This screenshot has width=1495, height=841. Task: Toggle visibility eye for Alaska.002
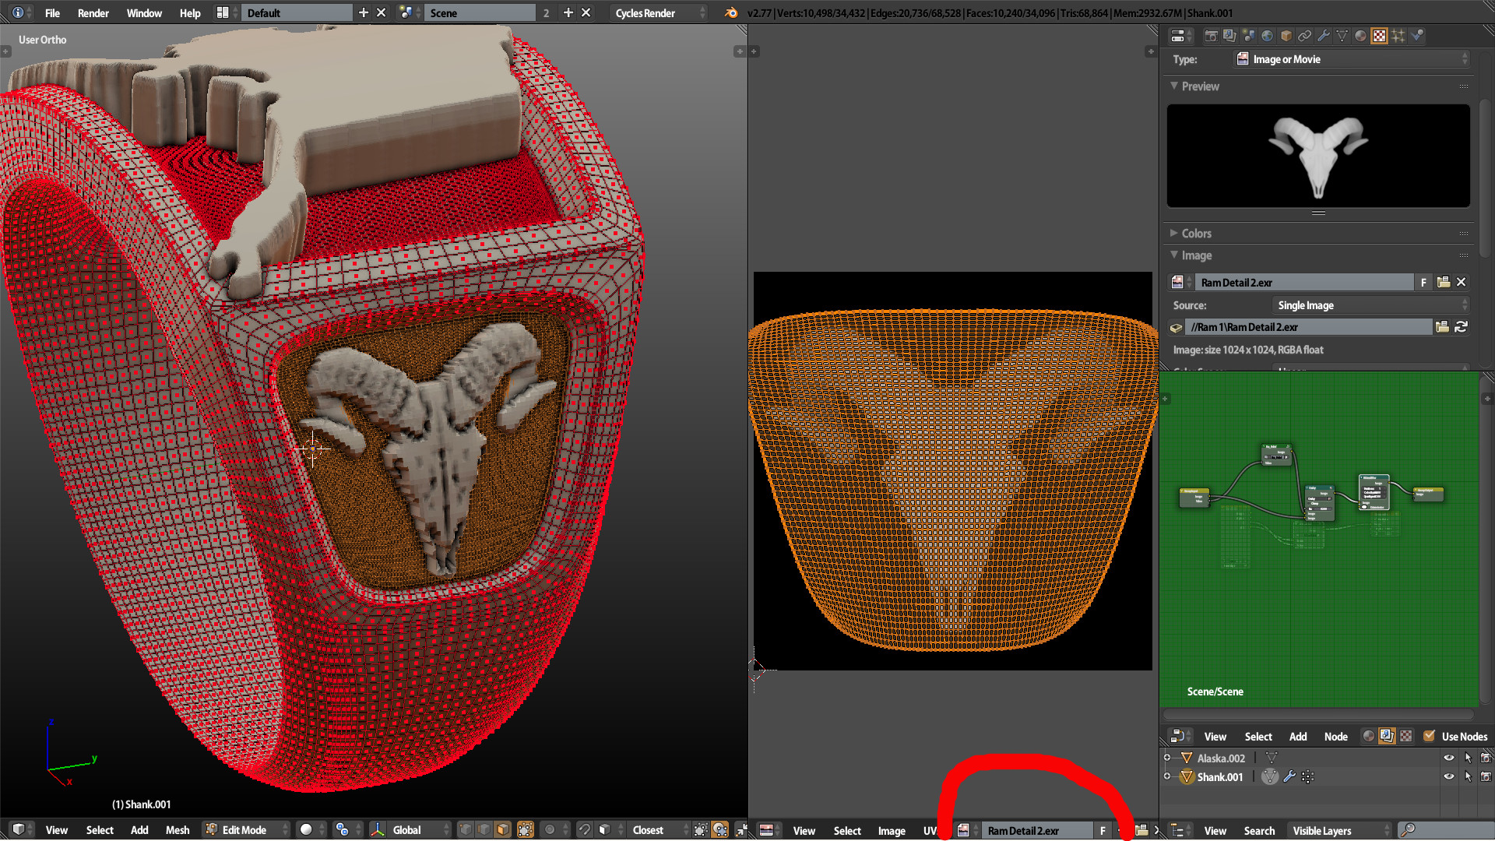1448,758
